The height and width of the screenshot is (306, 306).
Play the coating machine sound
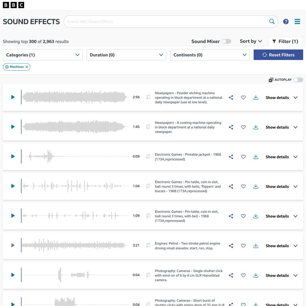13,127
